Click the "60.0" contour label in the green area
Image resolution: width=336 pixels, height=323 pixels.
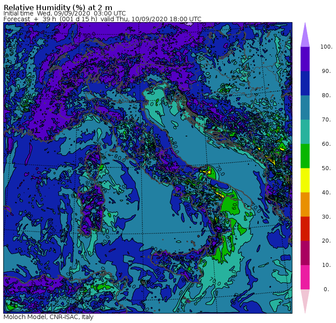tap(234, 204)
